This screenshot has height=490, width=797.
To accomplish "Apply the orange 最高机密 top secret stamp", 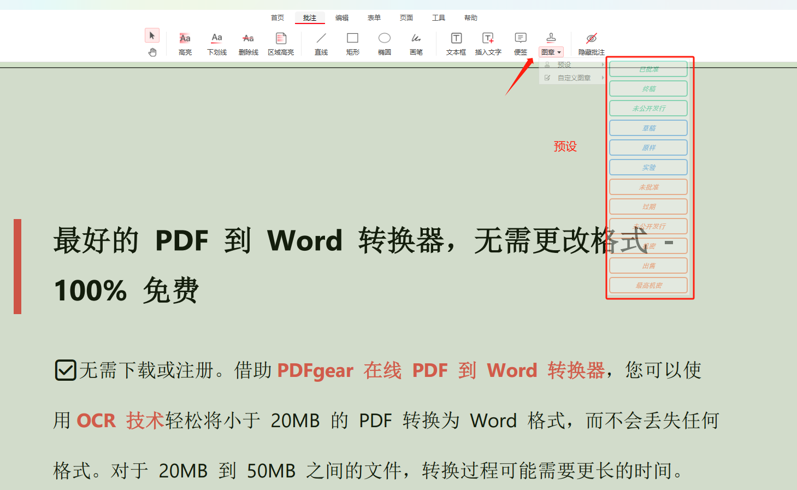I will tap(648, 285).
